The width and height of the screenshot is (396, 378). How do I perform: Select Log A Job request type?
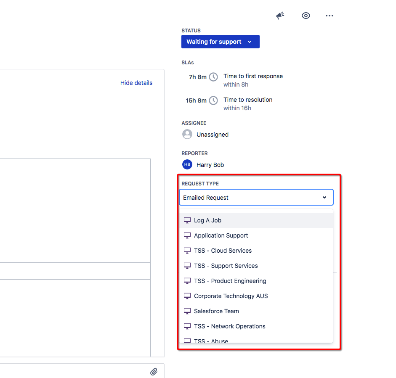[256, 220]
